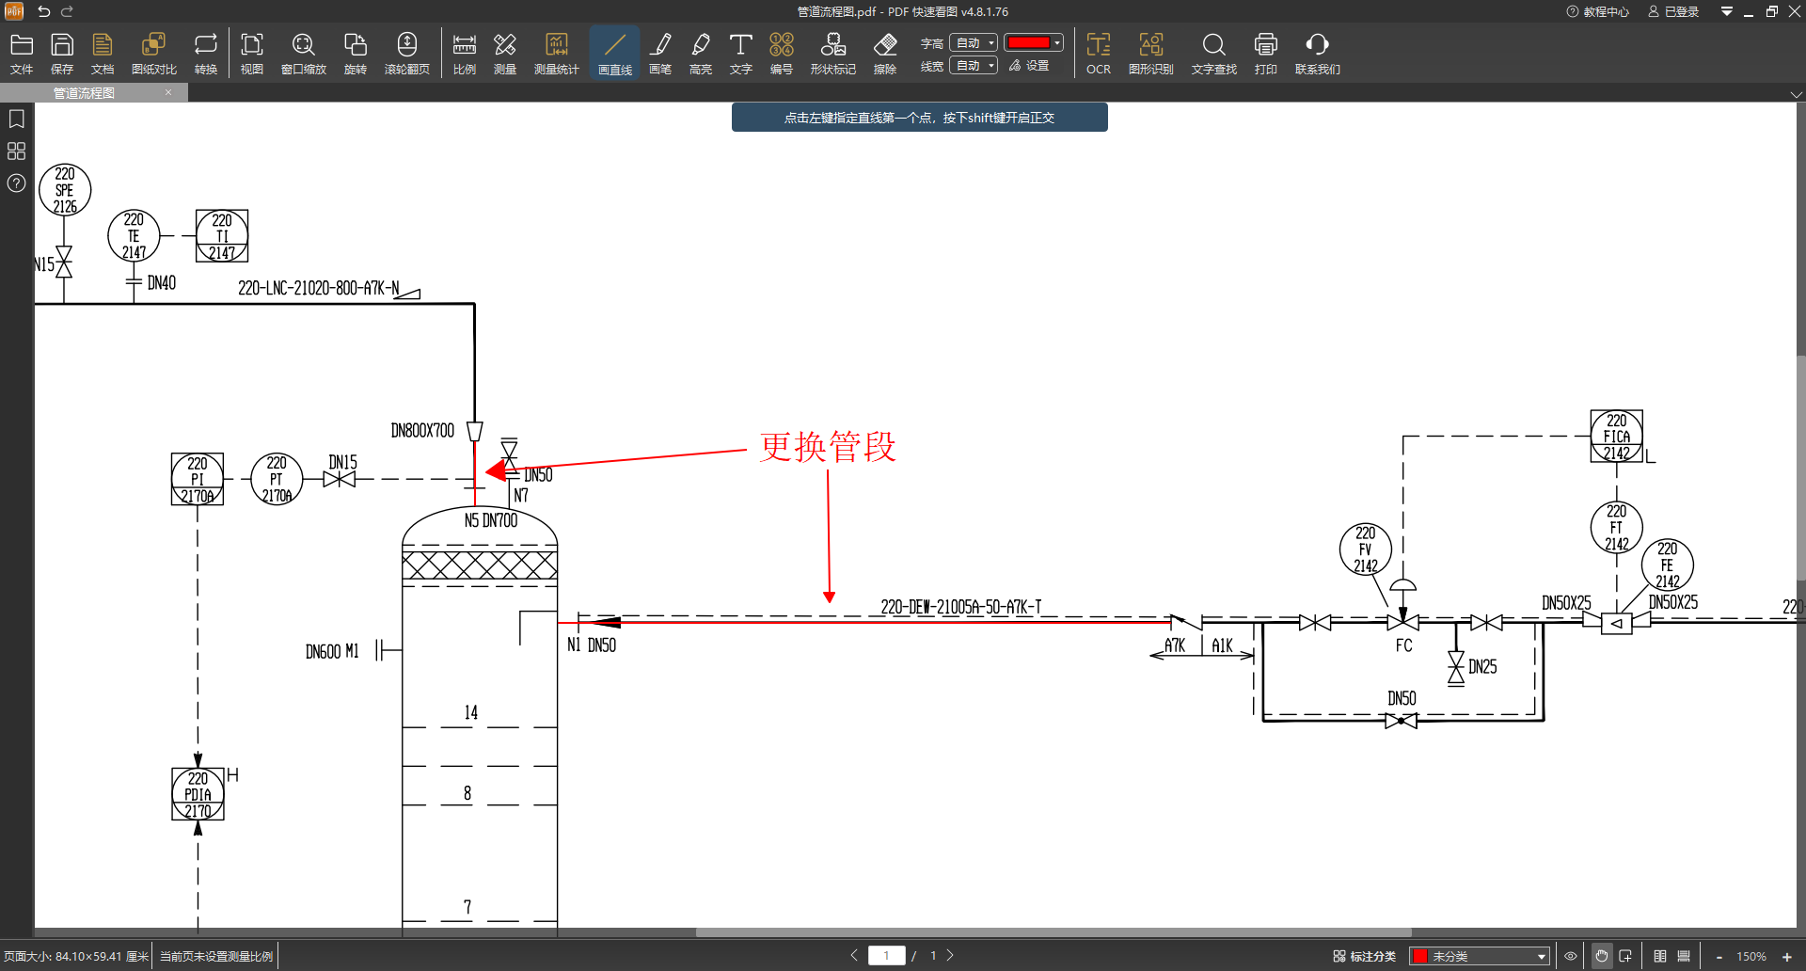The height and width of the screenshot is (971, 1806).
Task: Select the 画直线 line drawing tool
Action: 614,54
